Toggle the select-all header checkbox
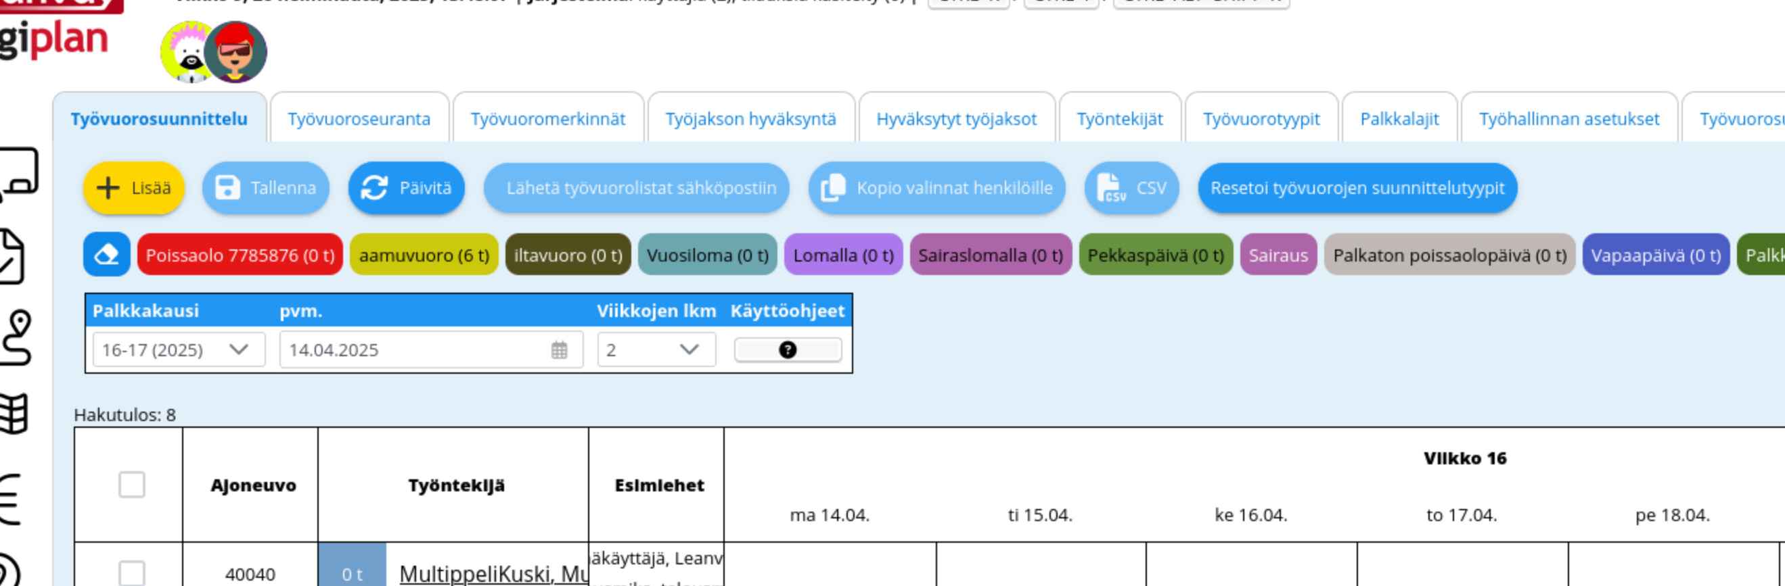This screenshot has width=1785, height=586. [132, 485]
